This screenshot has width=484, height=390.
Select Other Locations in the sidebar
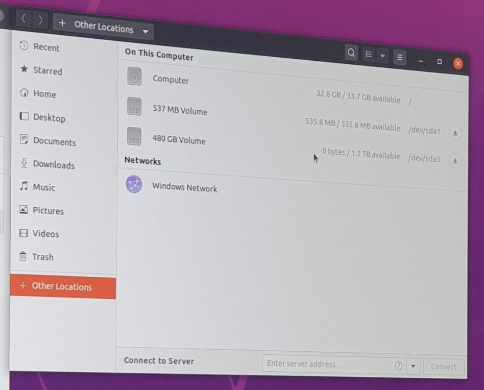[63, 287]
